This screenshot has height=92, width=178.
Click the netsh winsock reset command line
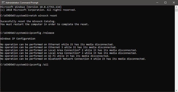point(28,16)
